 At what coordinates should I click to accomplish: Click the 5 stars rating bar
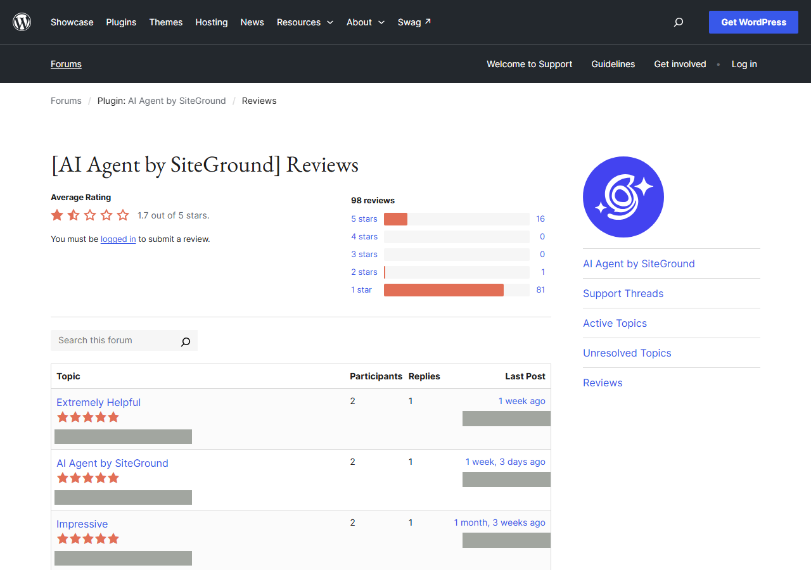[x=457, y=219]
